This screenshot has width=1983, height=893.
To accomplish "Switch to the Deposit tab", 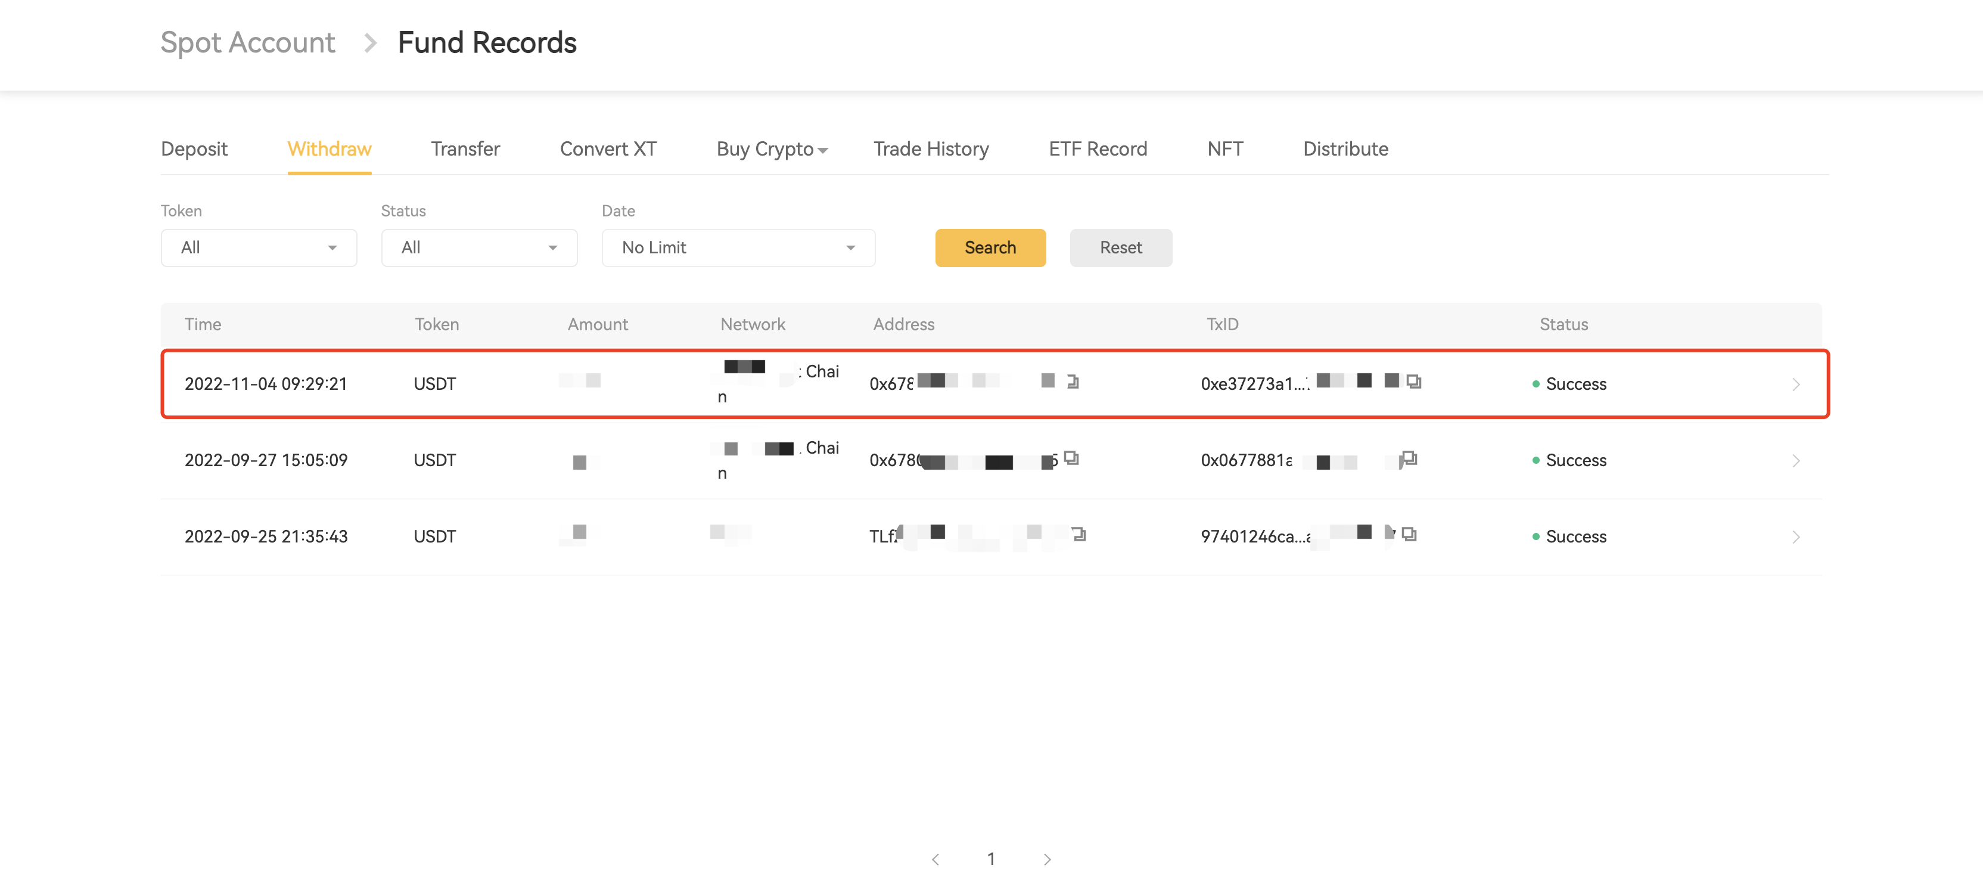I will (x=194, y=150).
